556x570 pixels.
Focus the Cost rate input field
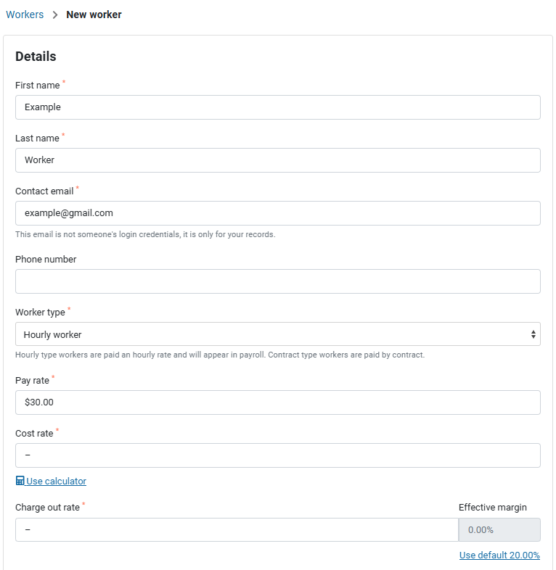point(277,455)
